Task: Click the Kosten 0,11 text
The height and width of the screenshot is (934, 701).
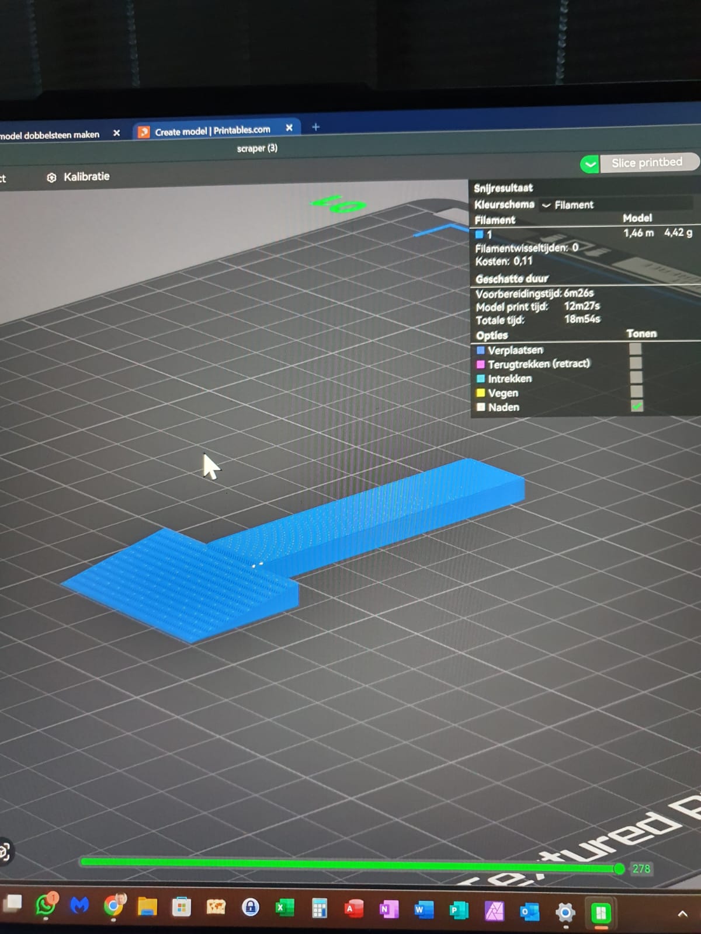Action: click(x=504, y=261)
